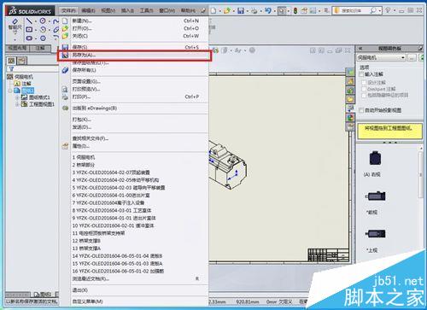
Task: Open the 伺服电机 dropdown in View Palette
Action: (382, 58)
